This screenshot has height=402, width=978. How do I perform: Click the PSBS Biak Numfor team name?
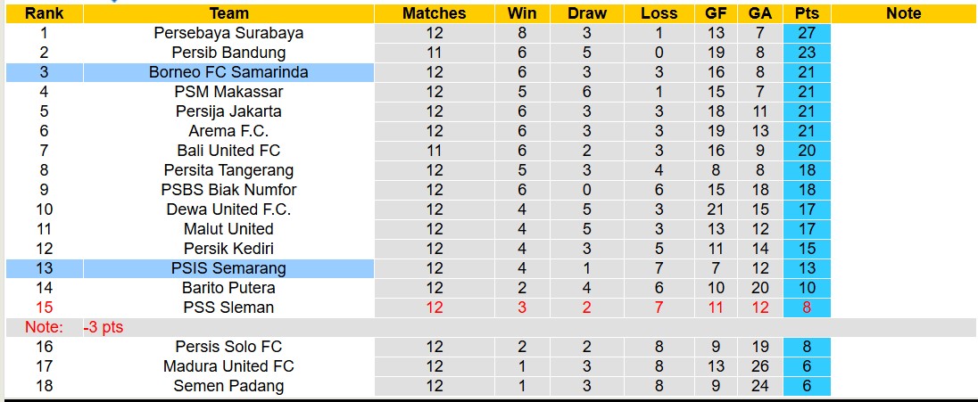coord(228,190)
